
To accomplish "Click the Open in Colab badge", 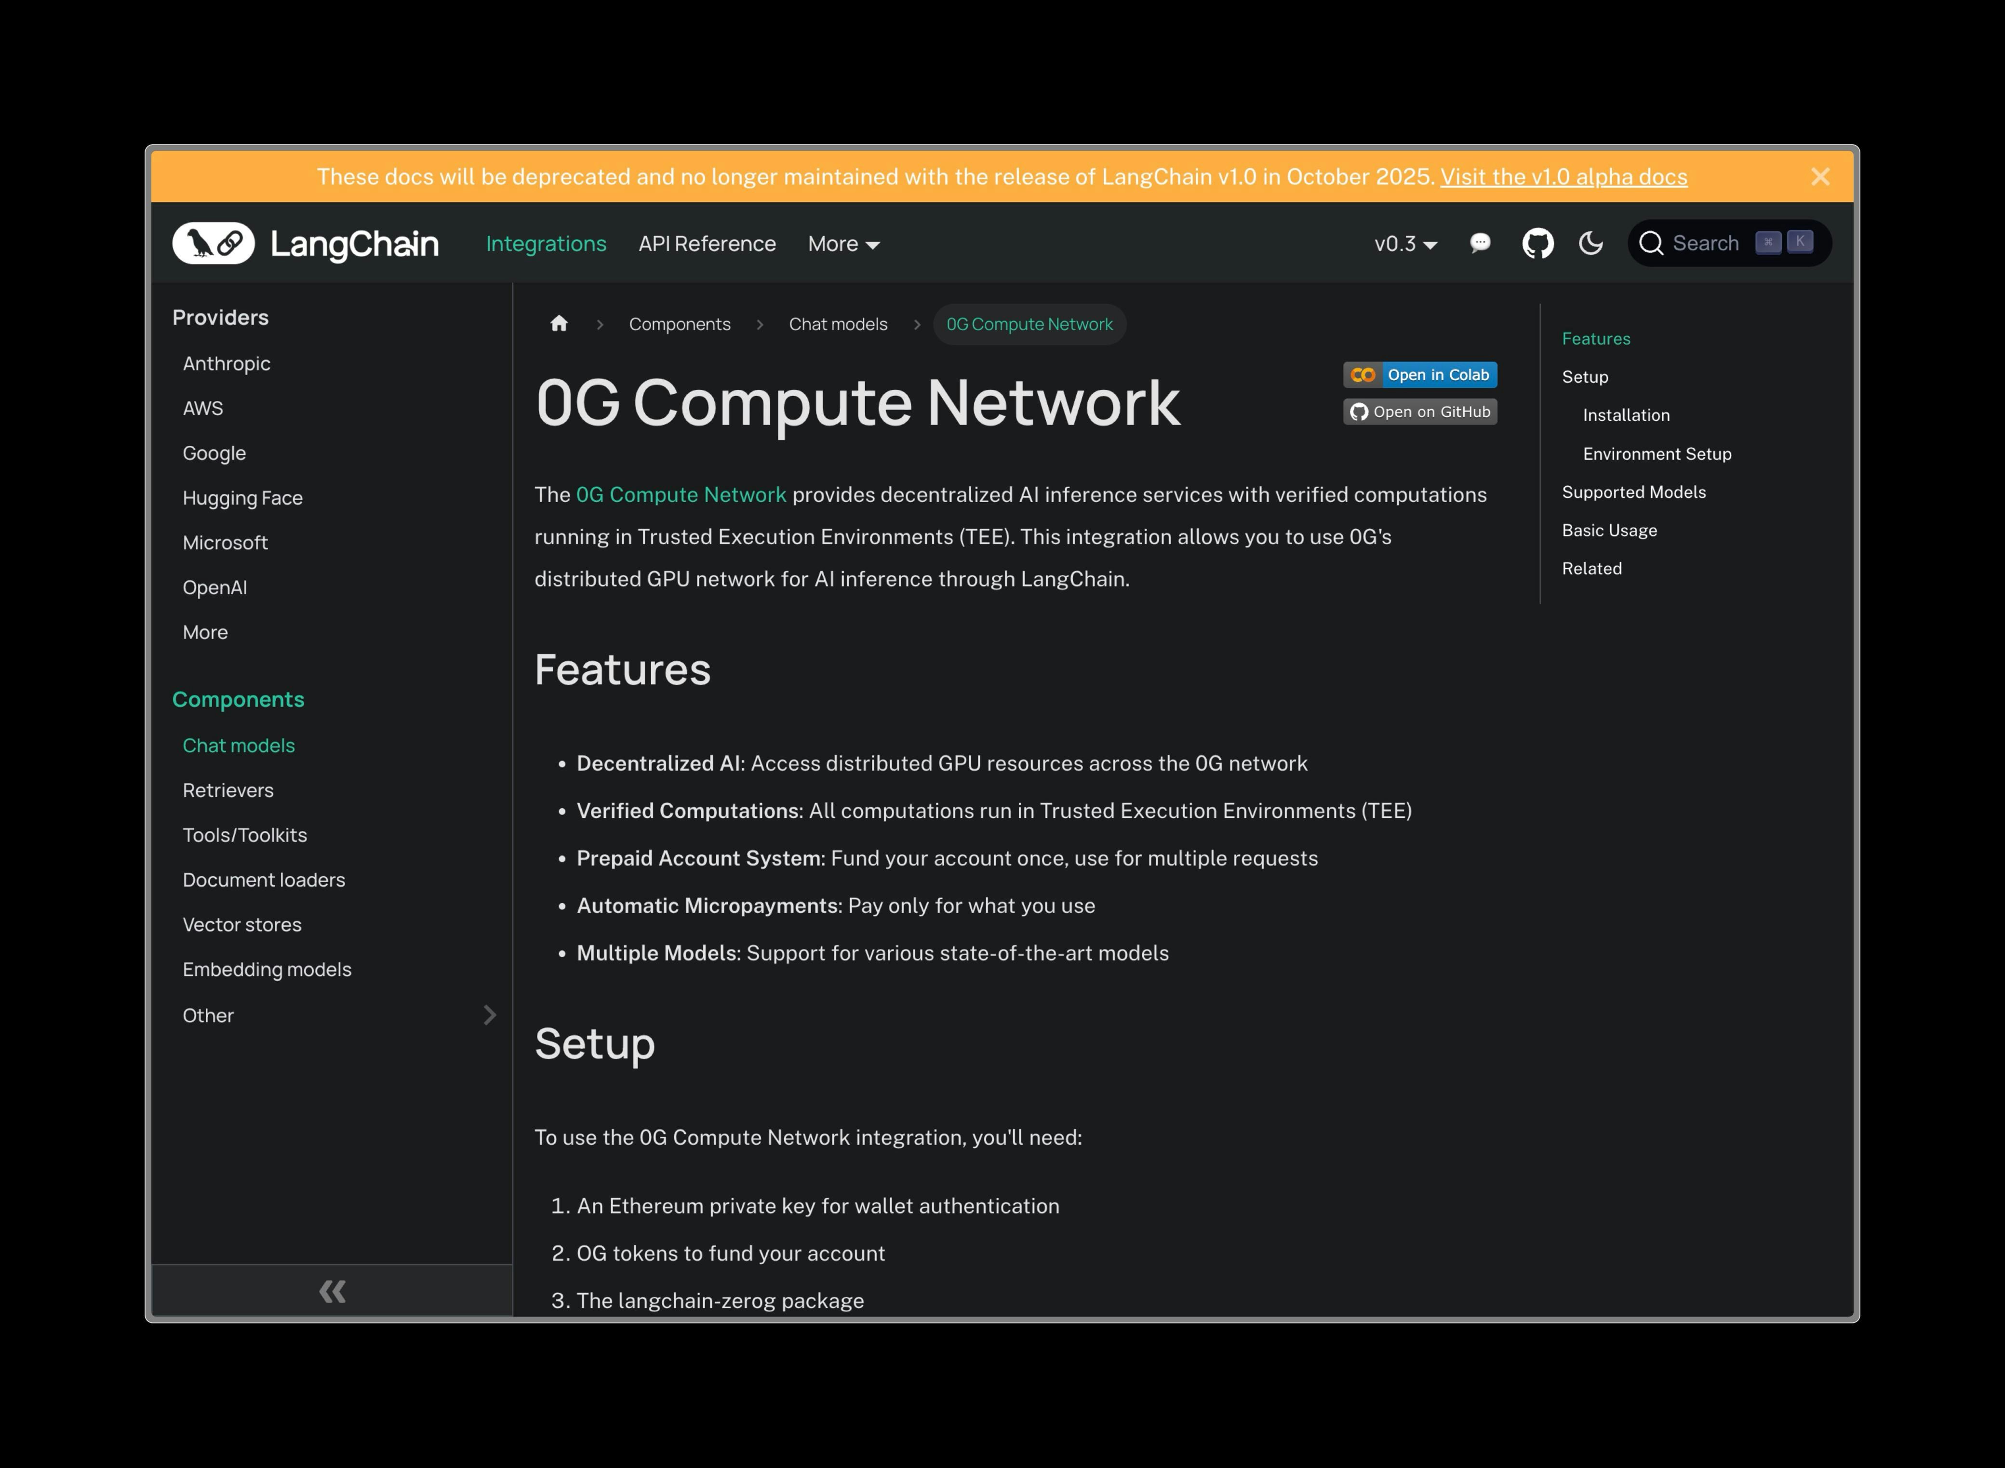I will click(x=1419, y=375).
